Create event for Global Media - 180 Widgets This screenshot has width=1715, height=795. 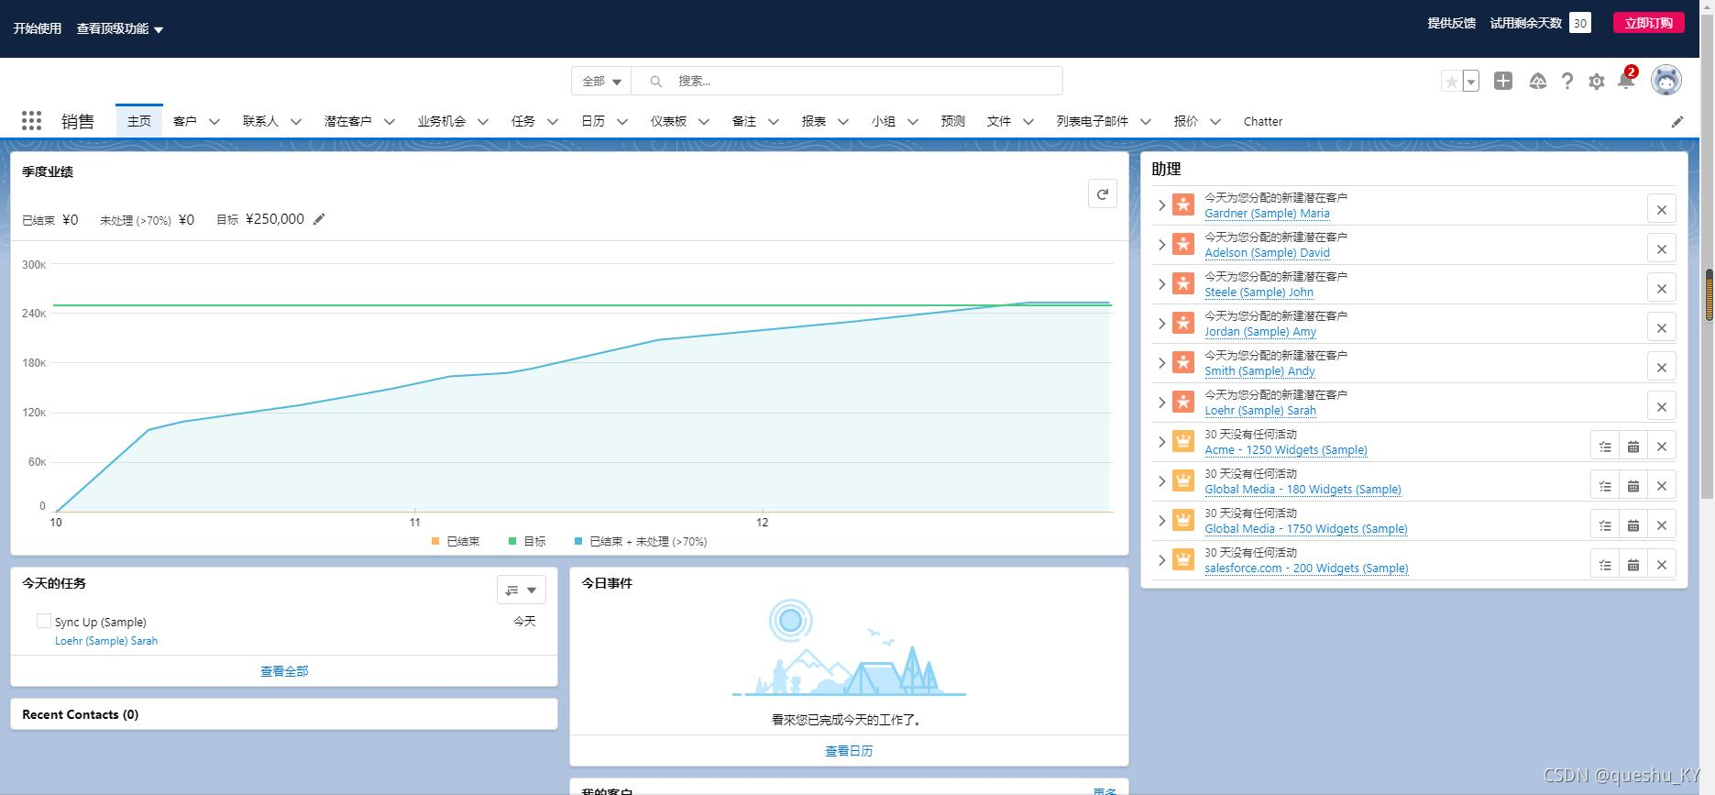pos(1633,485)
